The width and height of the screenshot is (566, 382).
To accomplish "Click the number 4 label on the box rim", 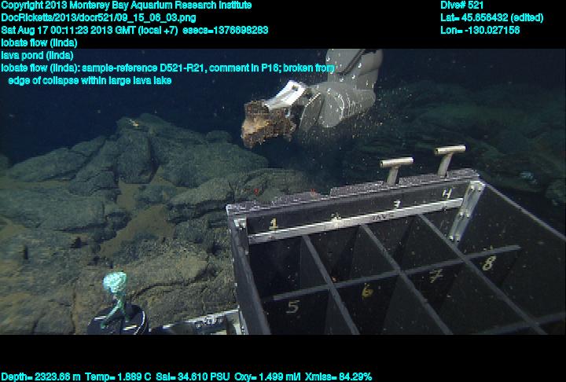I will pyautogui.click(x=446, y=193).
